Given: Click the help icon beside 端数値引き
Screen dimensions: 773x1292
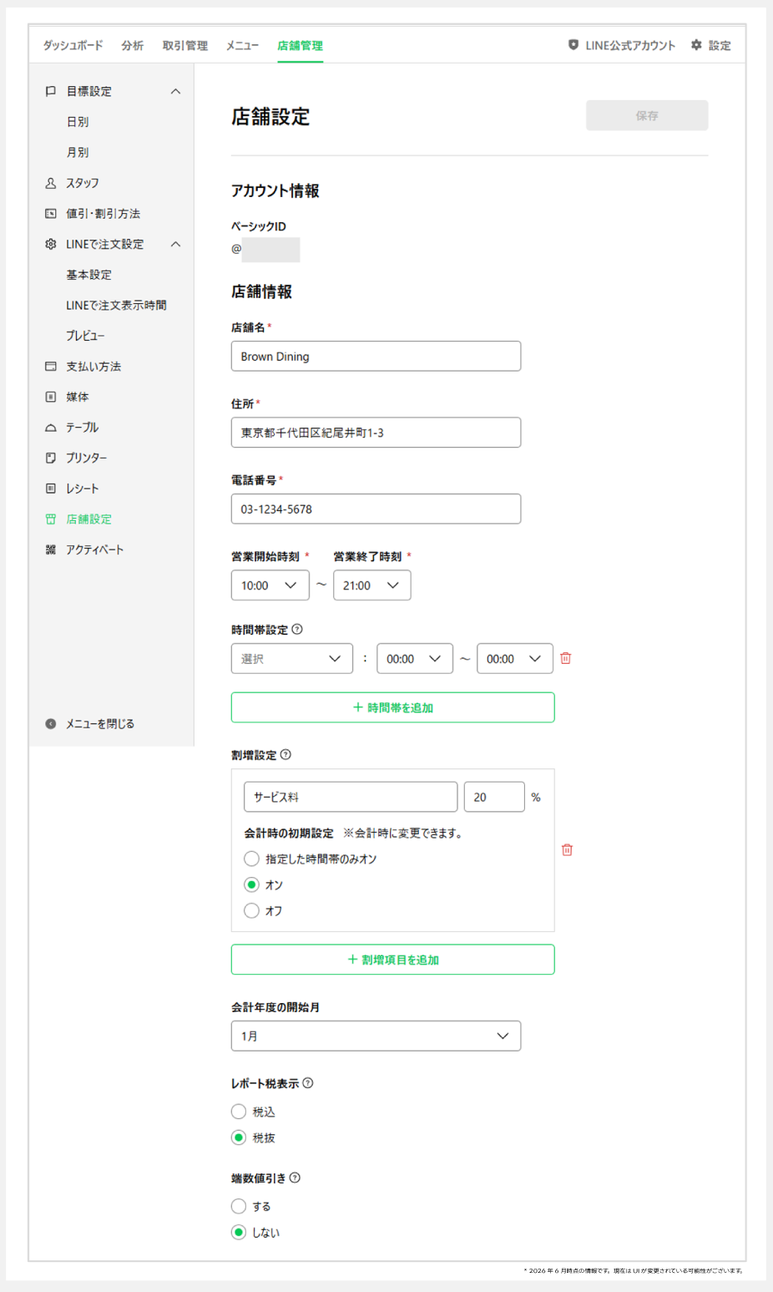Looking at the screenshot, I should tap(295, 1178).
